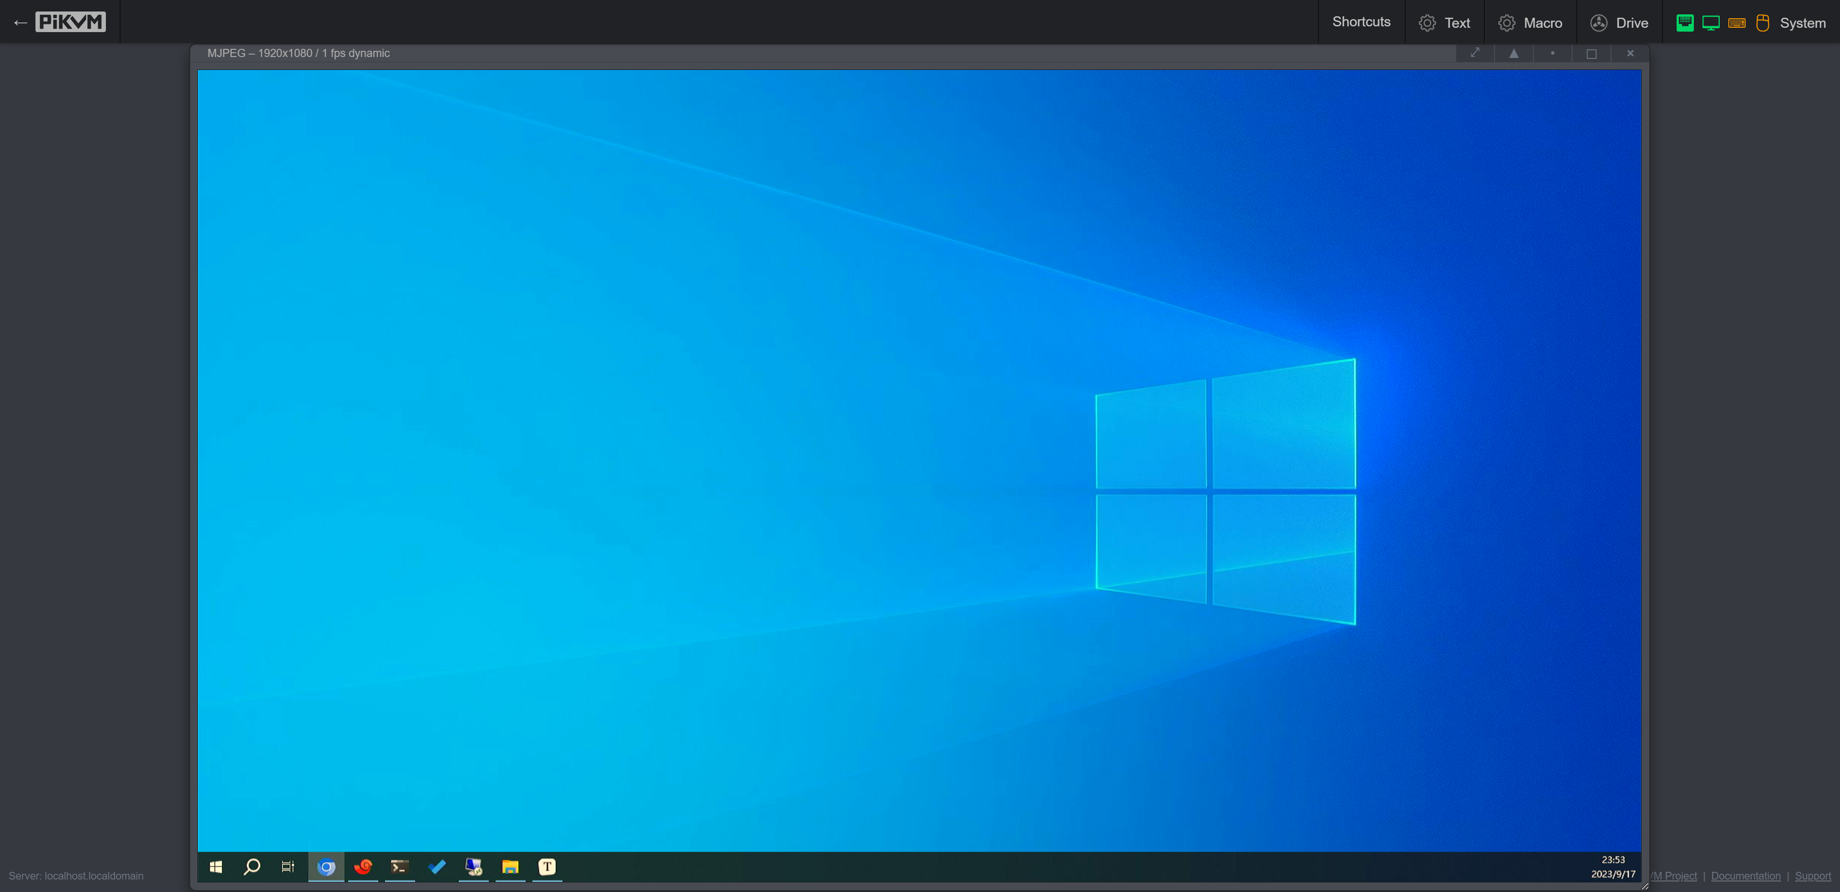This screenshot has height=892, width=1840.
Task: Open Chromium from the Windows taskbar
Action: tap(326, 867)
